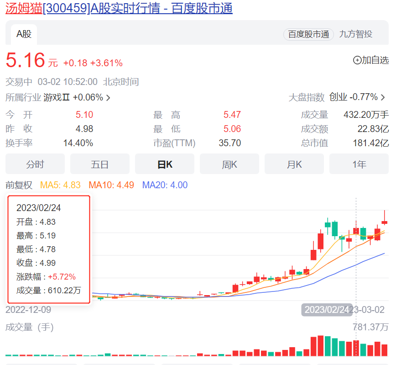Expand the 创业 index chevron
The image size is (396, 365).
[x=383, y=97]
